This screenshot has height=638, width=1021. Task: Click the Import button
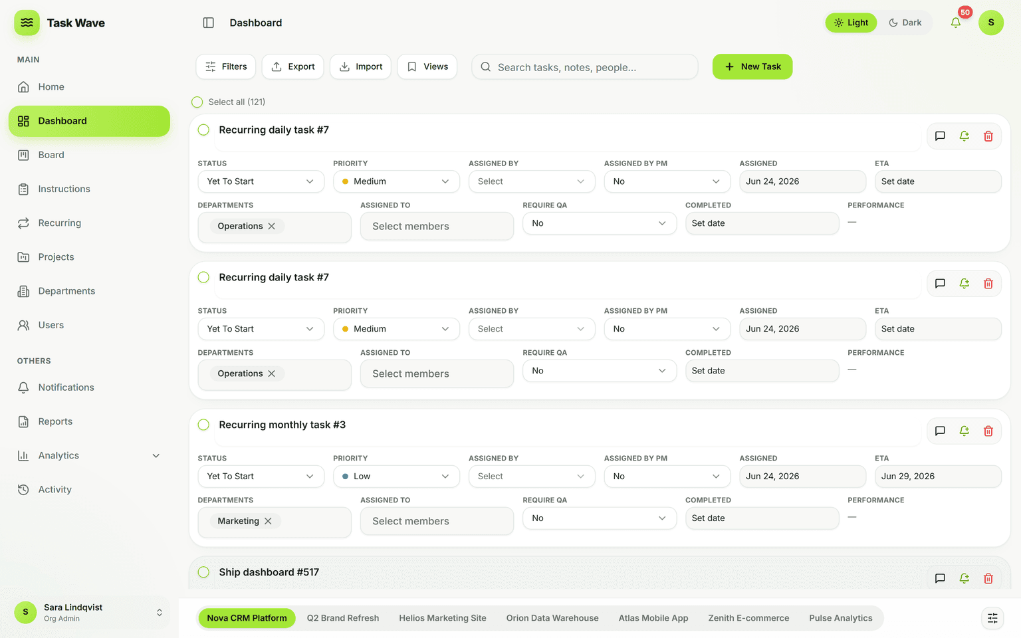point(360,66)
